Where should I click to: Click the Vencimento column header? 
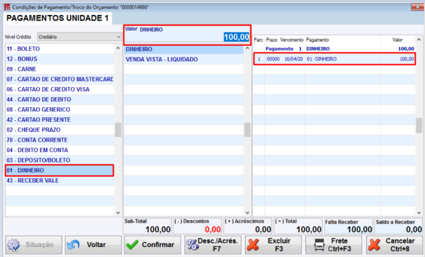pyautogui.click(x=292, y=40)
